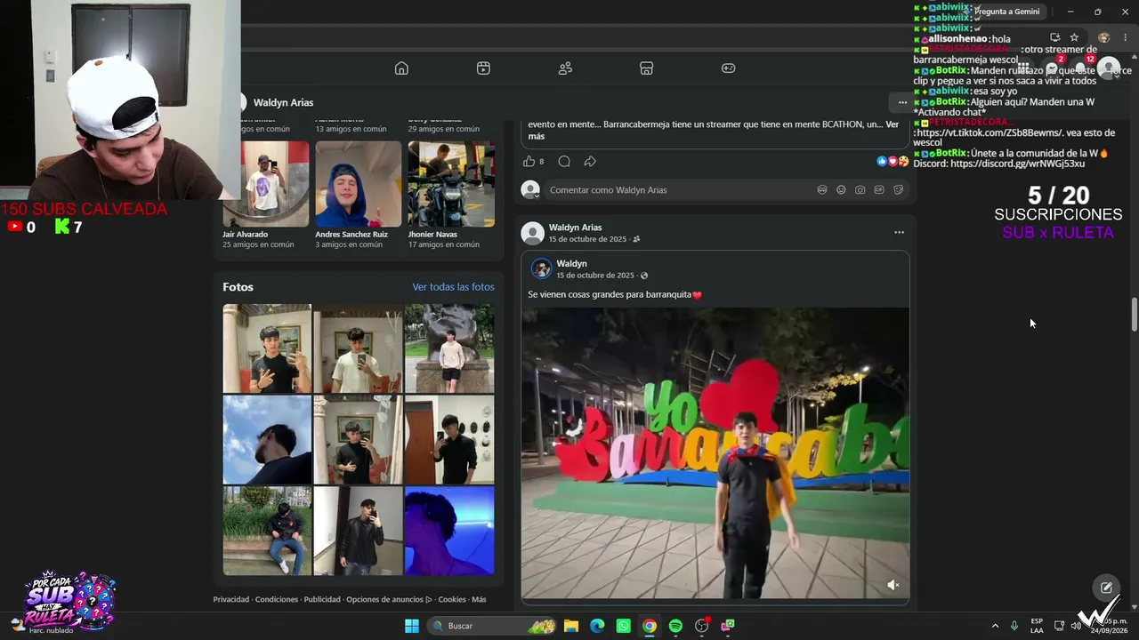This screenshot has height=640, width=1139.
Task: Open the Spotify icon in the taskbar
Action: click(x=675, y=626)
